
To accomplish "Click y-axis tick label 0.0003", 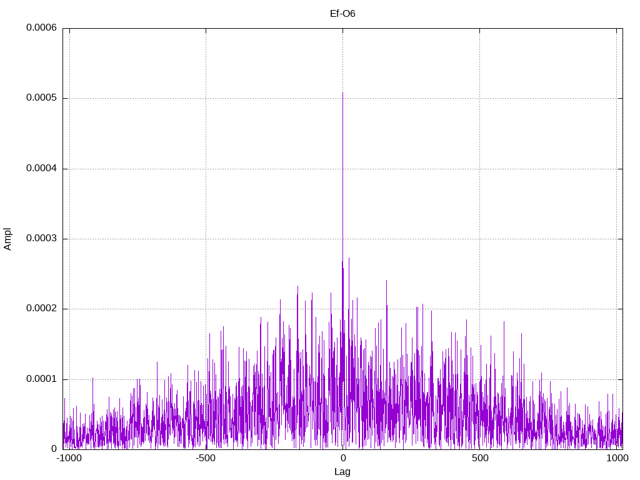I will (42, 239).
